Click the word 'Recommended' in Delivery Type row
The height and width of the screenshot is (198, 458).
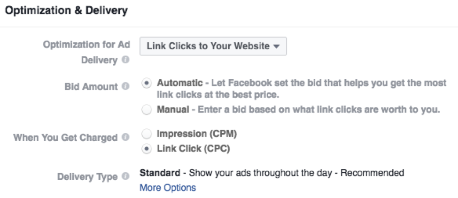click(x=373, y=173)
